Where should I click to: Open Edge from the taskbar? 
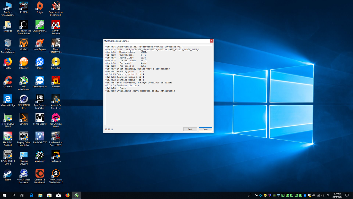pos(31,195)
